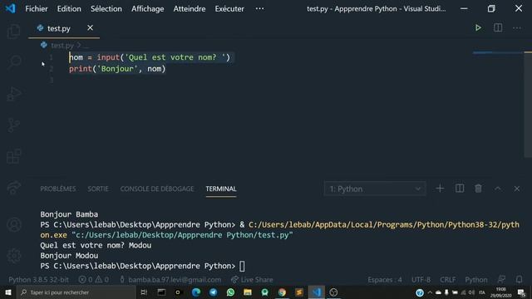This screenshot has height=299, width=532.
Task: Open the Windows Start menu
Action: [8, 292]
